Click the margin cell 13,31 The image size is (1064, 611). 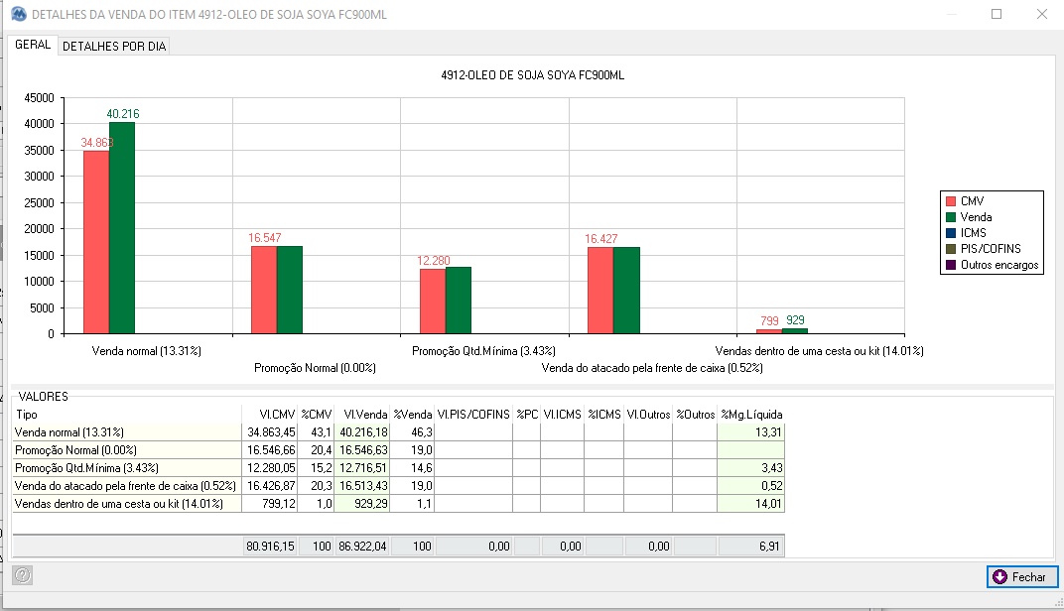click(751, 432)
